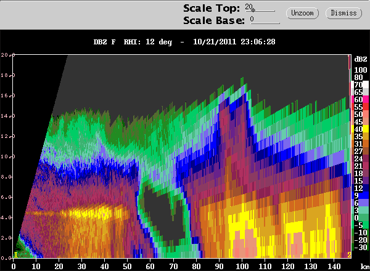Pick the red 55 dBZ legend swatch
Viewport: 370px width, 271px height.
360,107
